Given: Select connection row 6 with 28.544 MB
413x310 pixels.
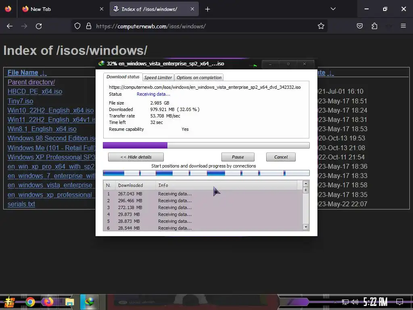Looking at the screenshot, I should pyautogui.click(x=203, y=228).
